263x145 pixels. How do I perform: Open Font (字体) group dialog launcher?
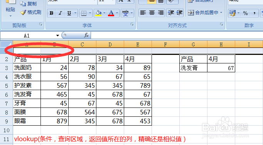[132, 25]
